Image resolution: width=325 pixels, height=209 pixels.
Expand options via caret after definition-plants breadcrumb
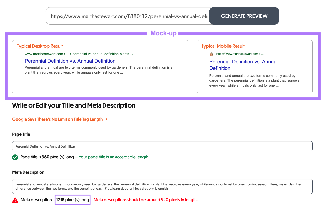(133, 54)
